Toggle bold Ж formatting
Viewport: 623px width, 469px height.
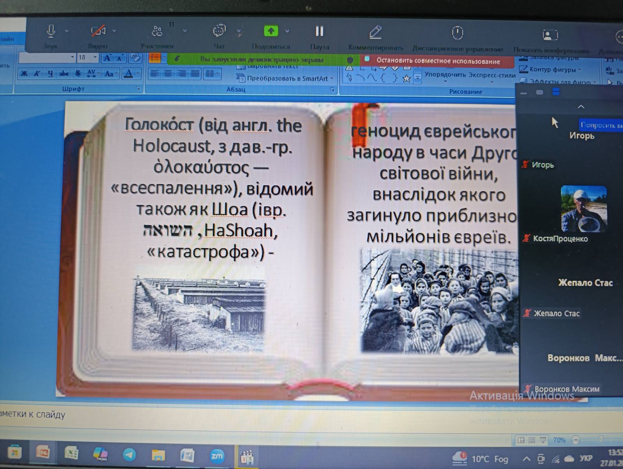point(24,73)
